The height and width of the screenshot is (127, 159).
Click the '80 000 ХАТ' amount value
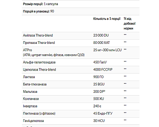click(x=101, y=43)
